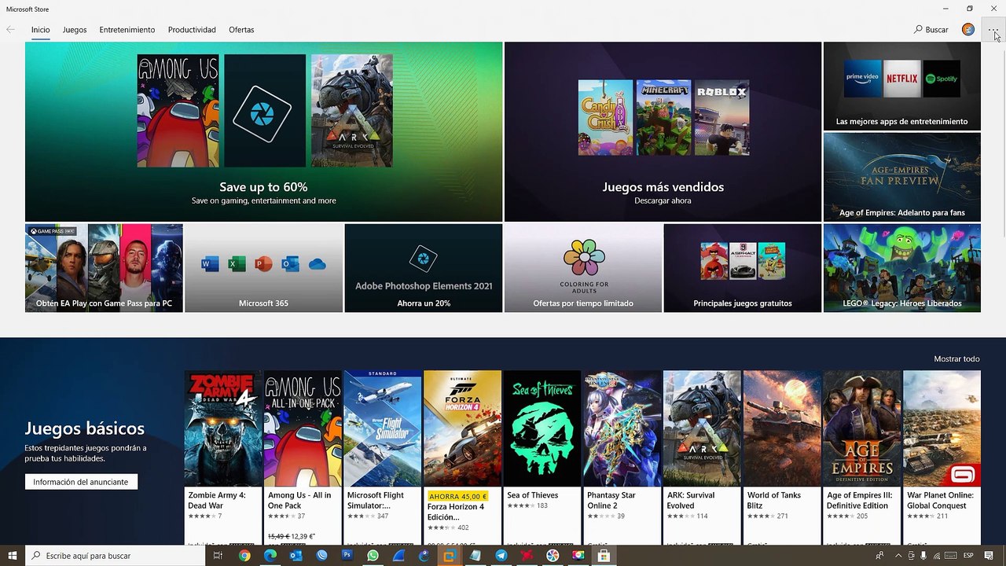Open the Productividad tab
This screenshot has width=1006, height=566.
[192, 30]
